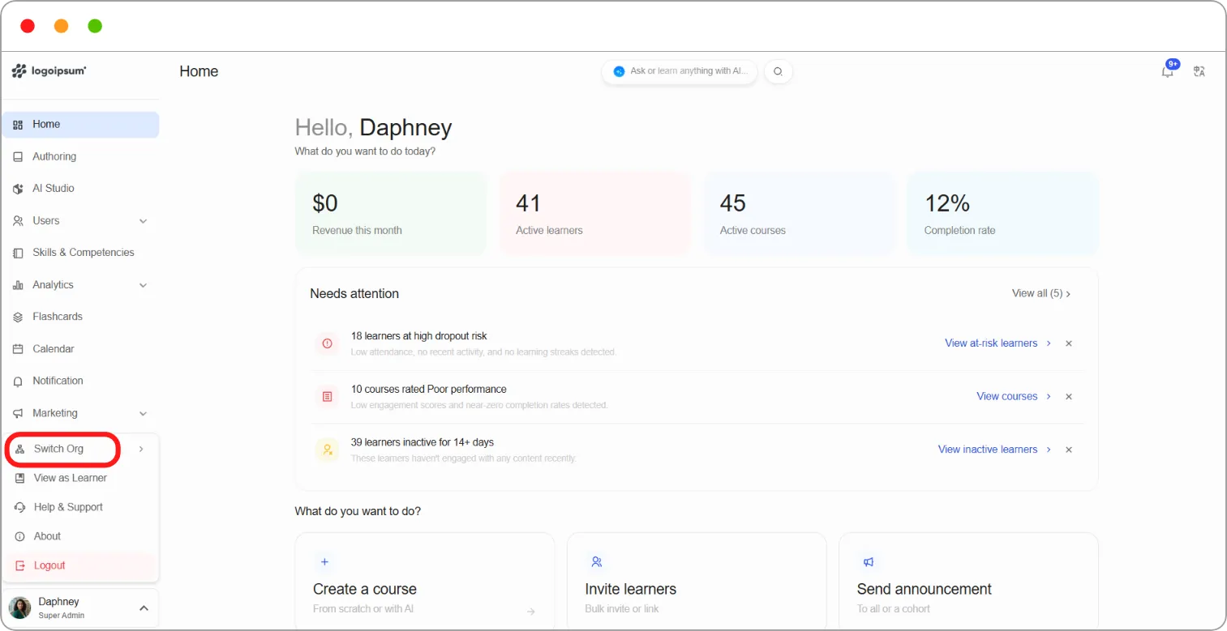Expand the Marketing submenu chevron
The image size is (1227, 631).
click(143, 413)
